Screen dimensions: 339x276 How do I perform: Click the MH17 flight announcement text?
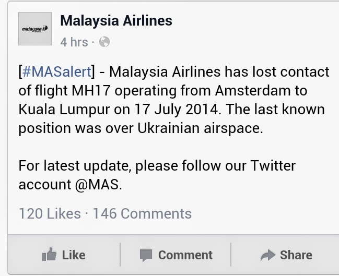[x=174, y=100]
